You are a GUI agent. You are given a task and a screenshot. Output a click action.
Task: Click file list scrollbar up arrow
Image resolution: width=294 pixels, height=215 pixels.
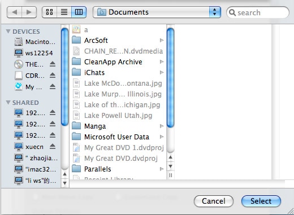tap(170, 157)
